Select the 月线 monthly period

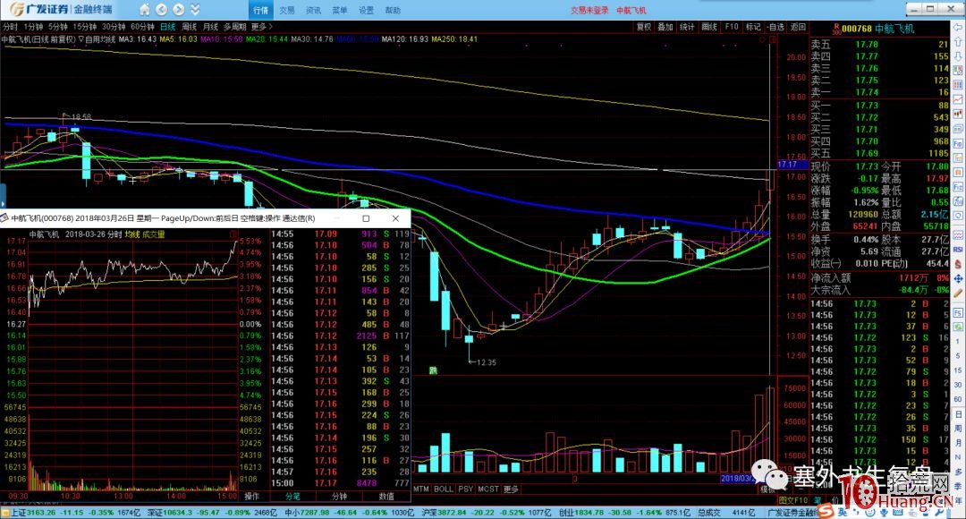211,27
